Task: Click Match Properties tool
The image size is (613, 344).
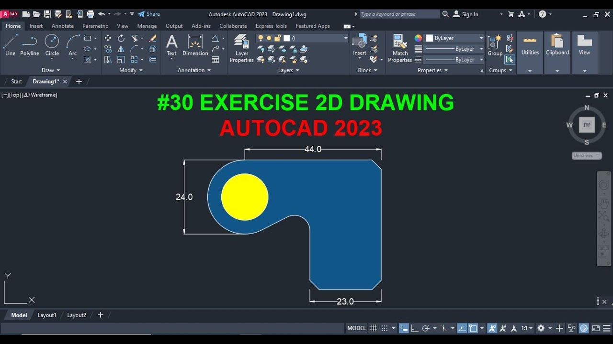Action: point(400,48)
